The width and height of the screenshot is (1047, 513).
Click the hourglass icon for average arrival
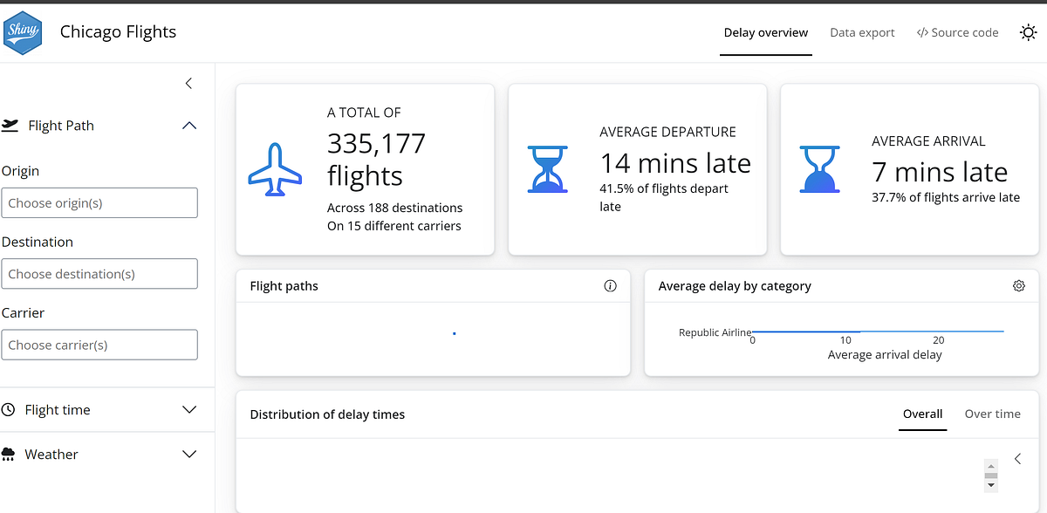(820, 169)
